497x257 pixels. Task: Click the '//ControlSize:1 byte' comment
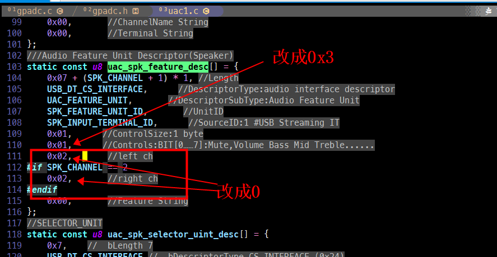(x=153, y=134)
